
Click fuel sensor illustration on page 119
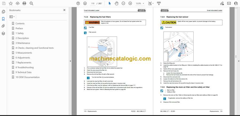pos(178,47)
